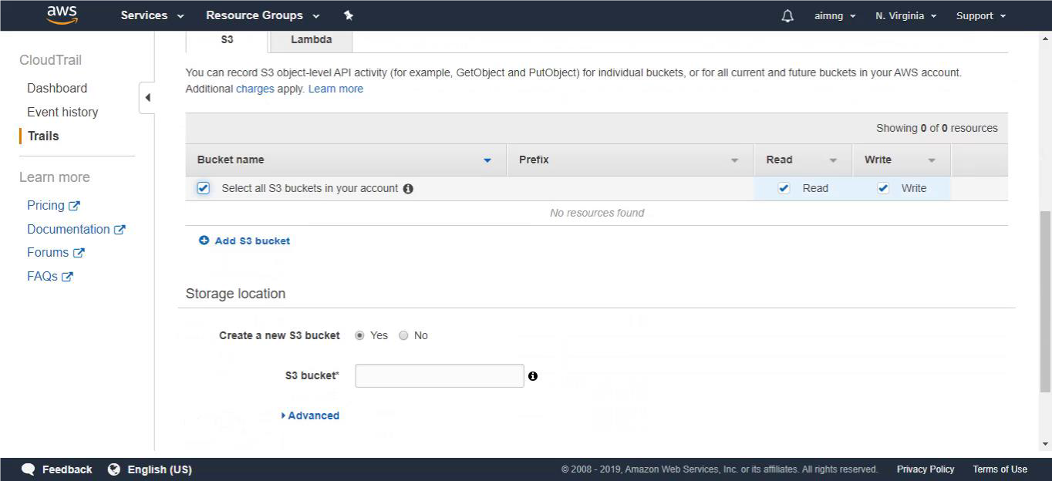Viewport: 1052px width, 481px height.
Task: Open the Services dropdown menu
Action: 152,15
